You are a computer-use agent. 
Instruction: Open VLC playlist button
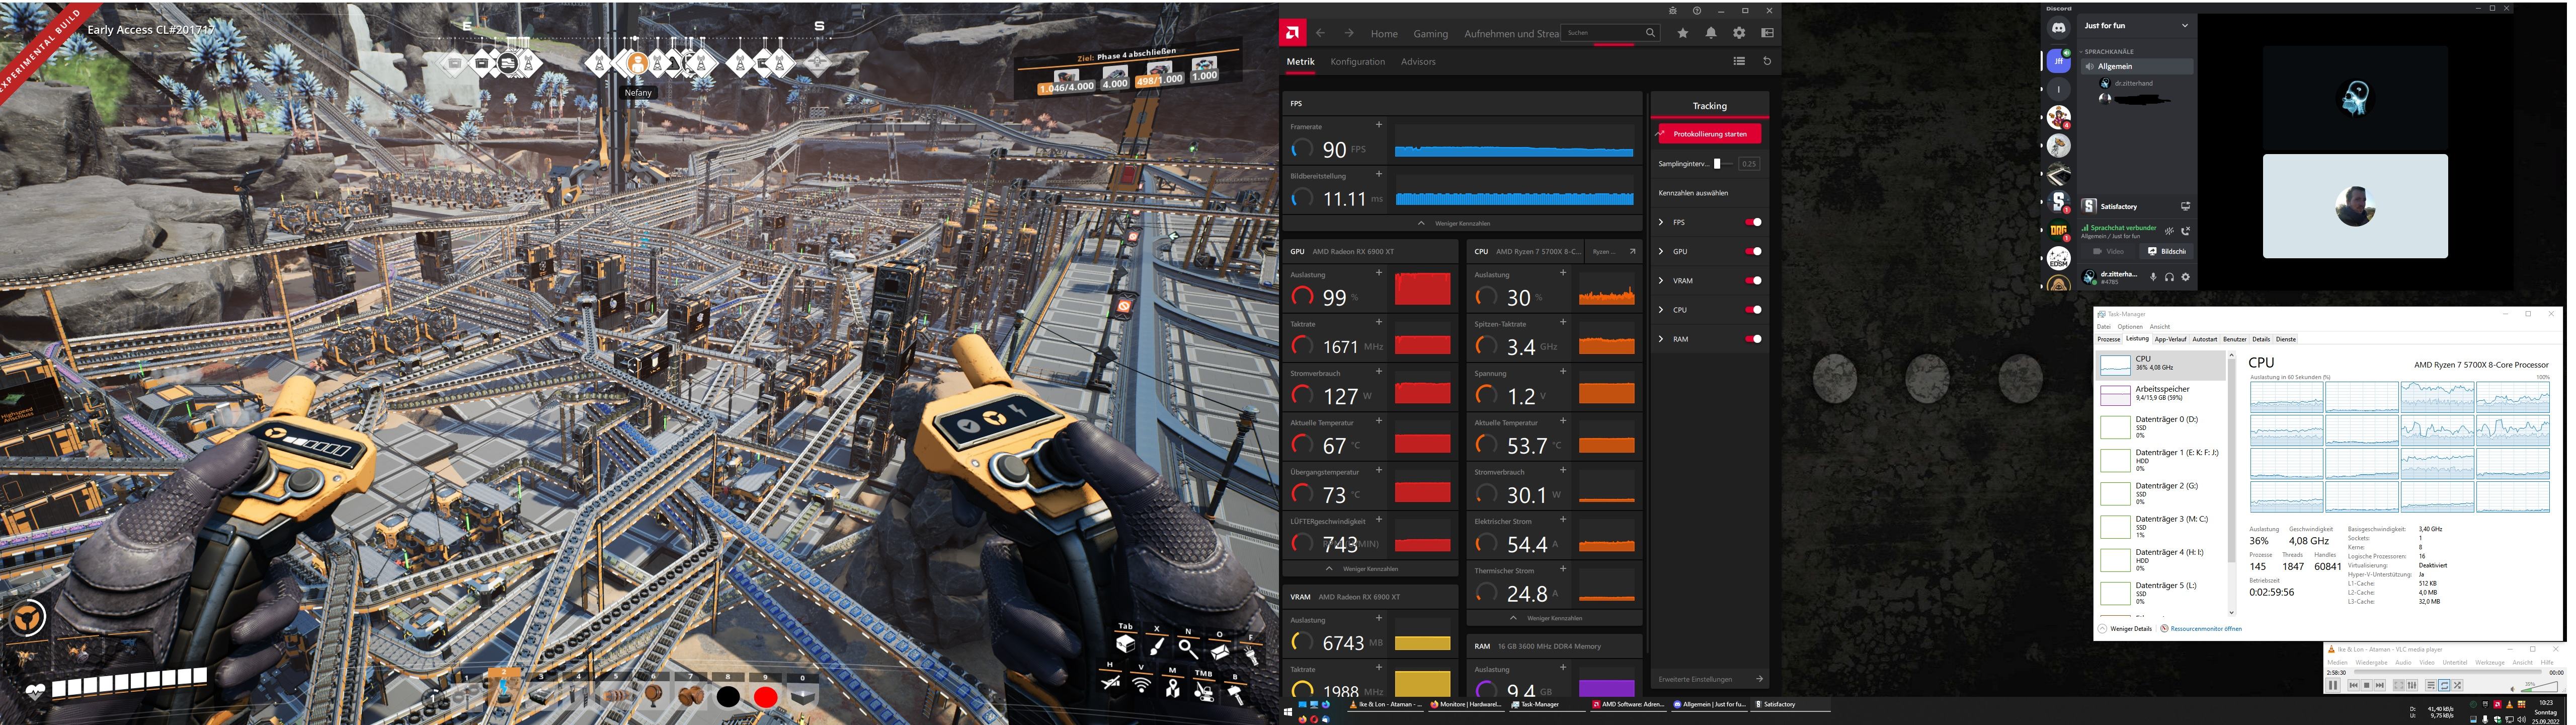pos(2431,686)
